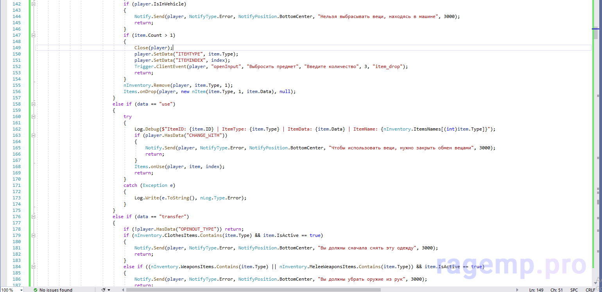Viewport: 602px width, 292px height.
Task: Click the horizontal scrollbar thumb at the bottom
Action: click(253, 290)
